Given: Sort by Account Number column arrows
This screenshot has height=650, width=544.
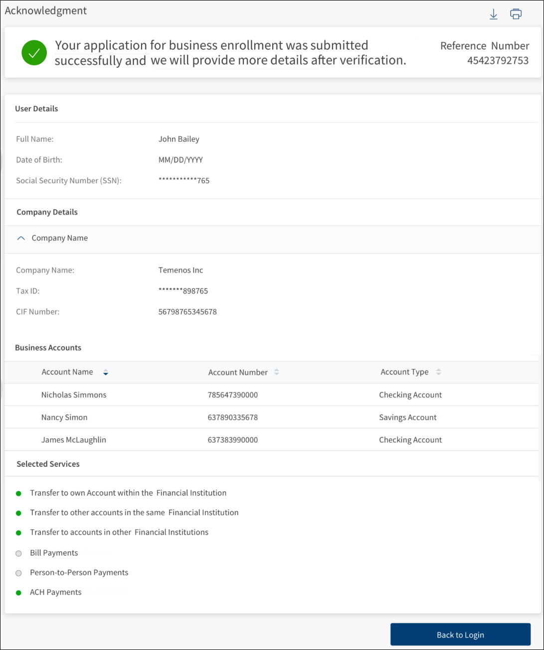Looking at the screenshot, I should click(x=277, y=372).
